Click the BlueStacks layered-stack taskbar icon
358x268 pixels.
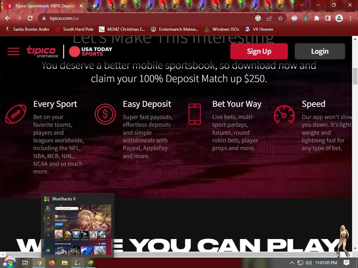coord(91,263)
